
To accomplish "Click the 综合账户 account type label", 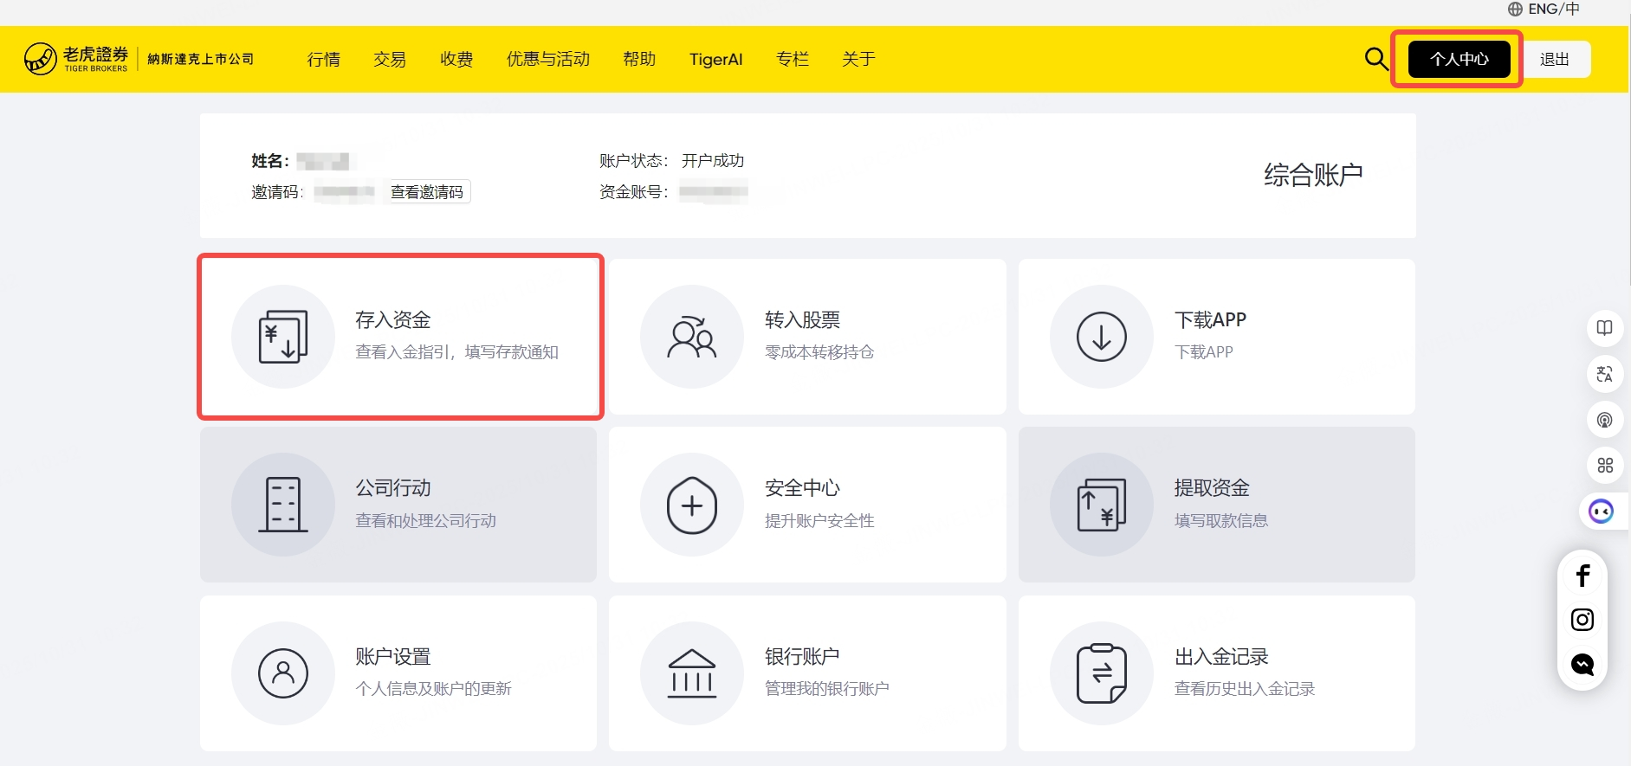I will coord(1313,175).
